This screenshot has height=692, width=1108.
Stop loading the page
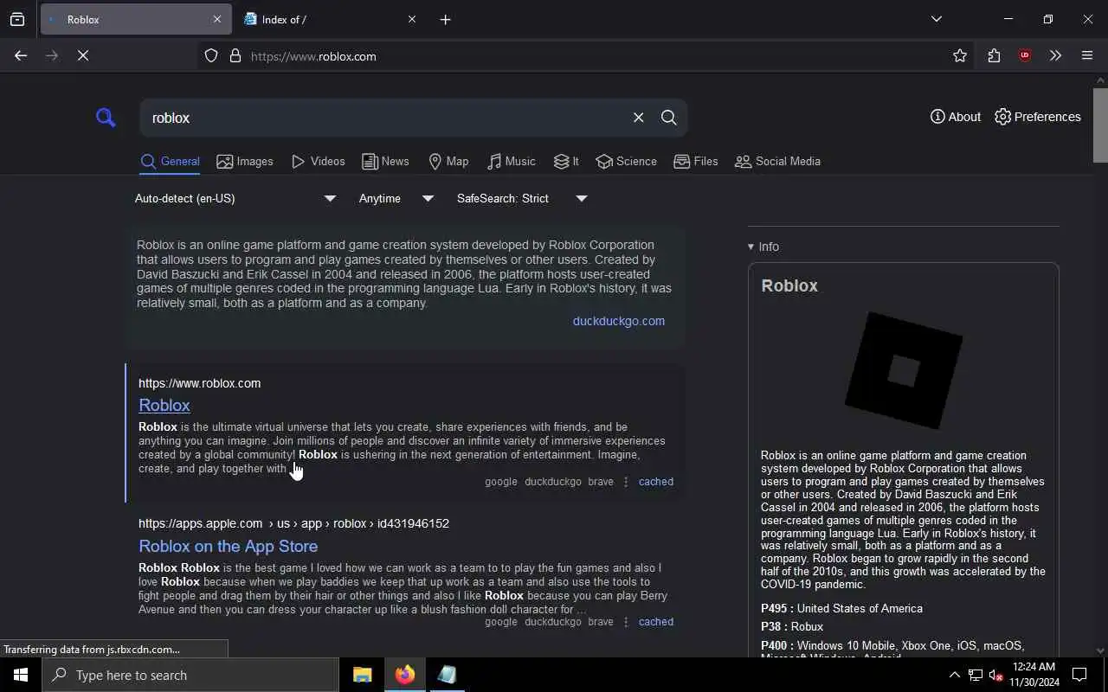coord(83,55)
